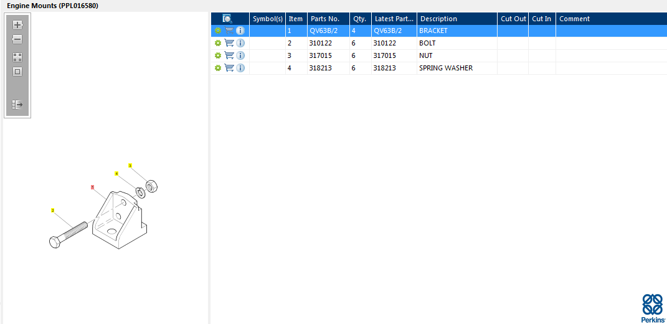The width and height of the screenshot is (667, 324).
Task: Select the NUT description cell
Action: point(457,55)
